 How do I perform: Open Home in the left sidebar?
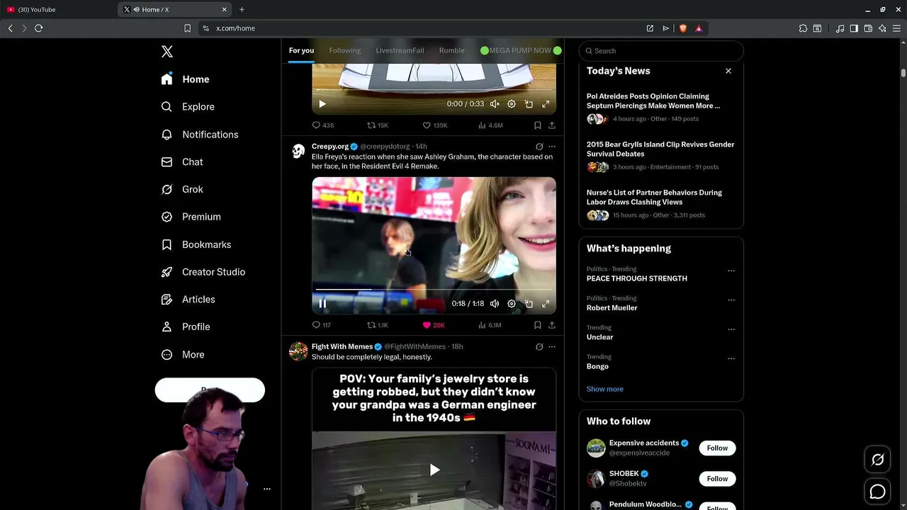click(x=185, y=79)
